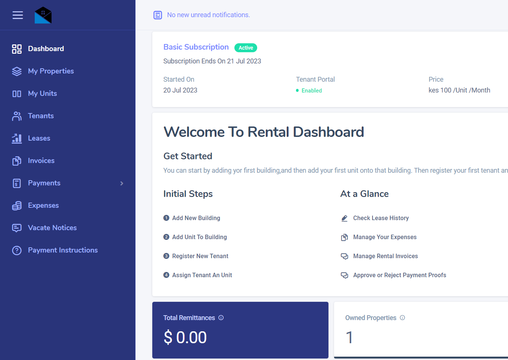Click the info icon beside Owned Properties
508x360 pixels.
click(x=402, y=317)
